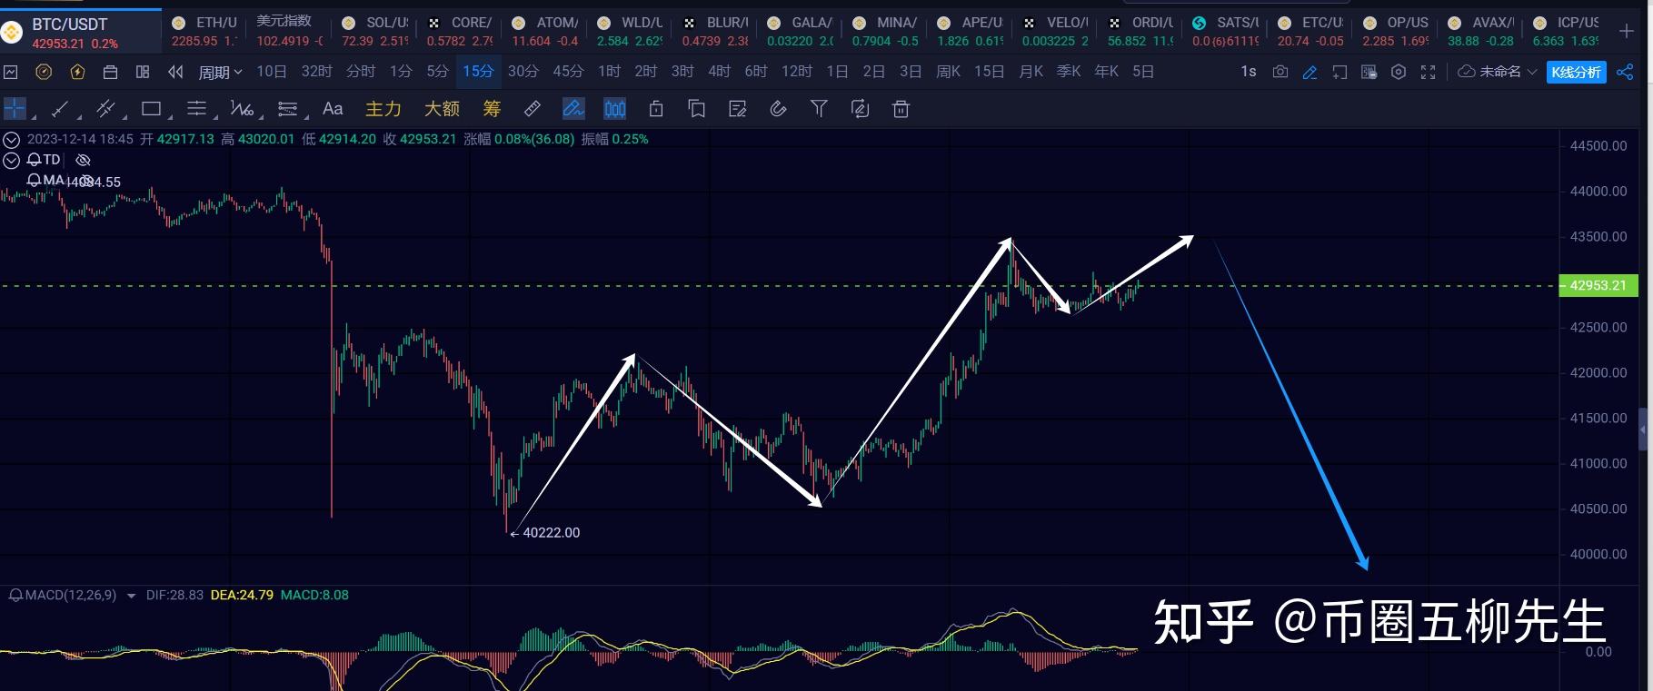Switch to the 1时 timeframe
1653x691 pixels.
[609, 71]
